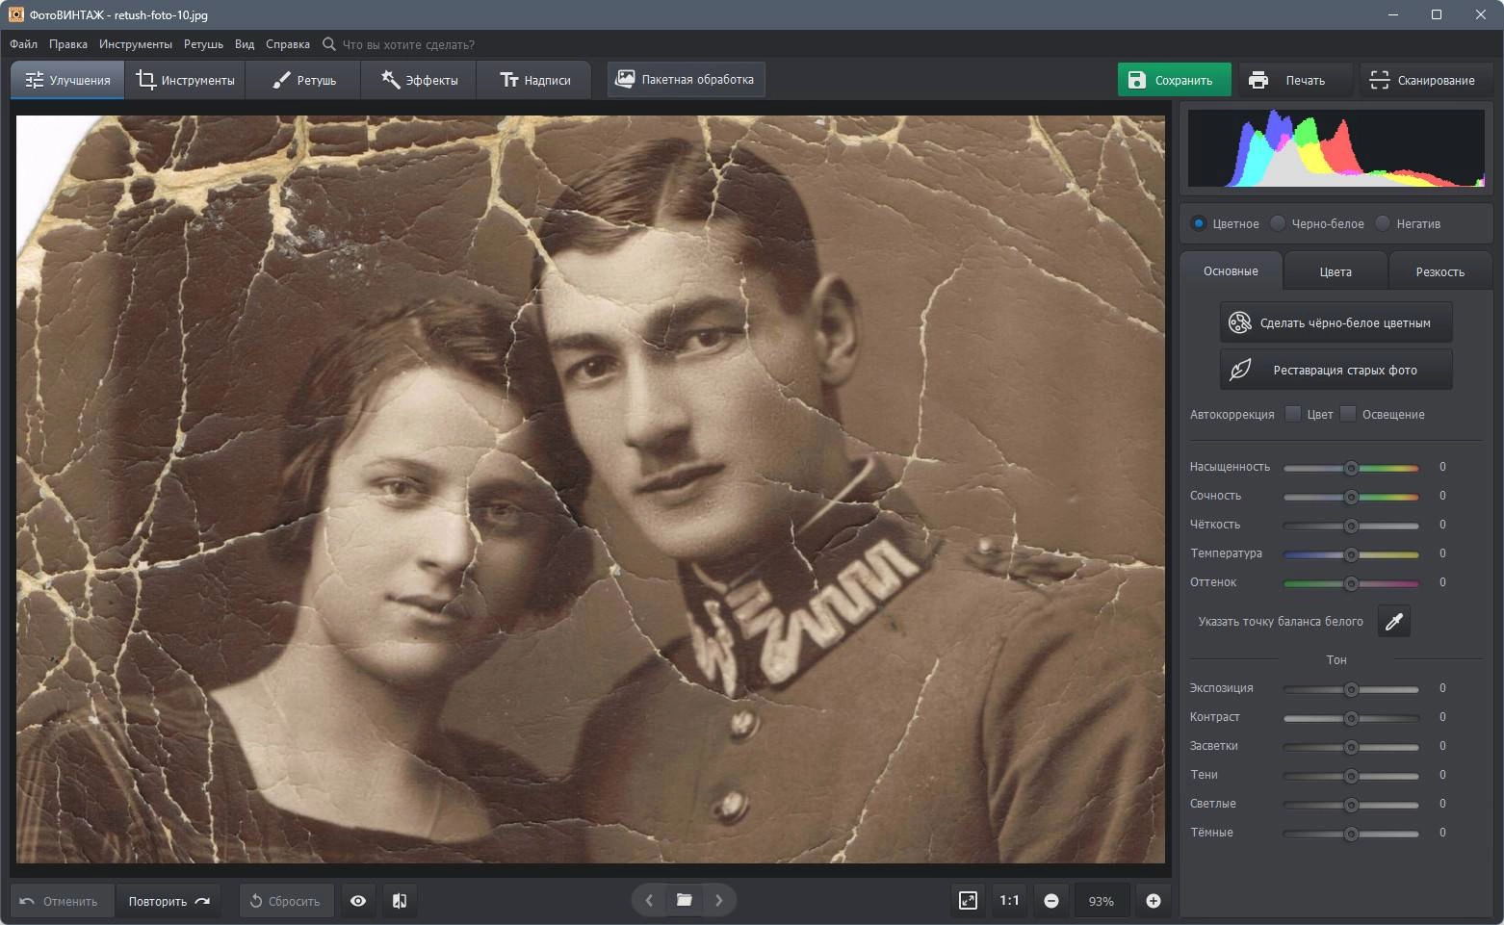Screen dimensions: 1504x925
Task: Adjust the Чёткость slider
Action: 1351,526
